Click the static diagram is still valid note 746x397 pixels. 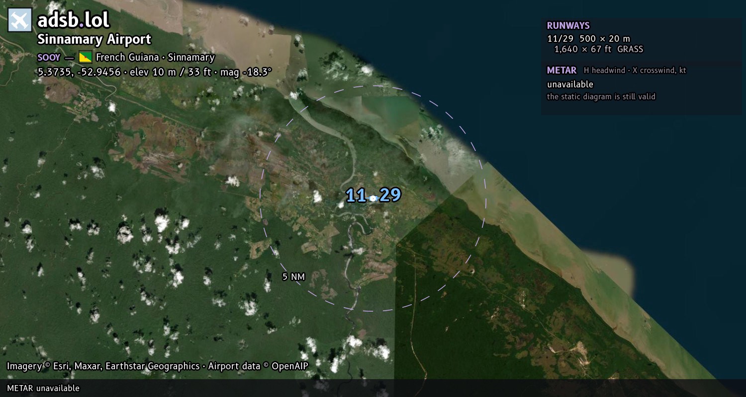tap(601, 97)
